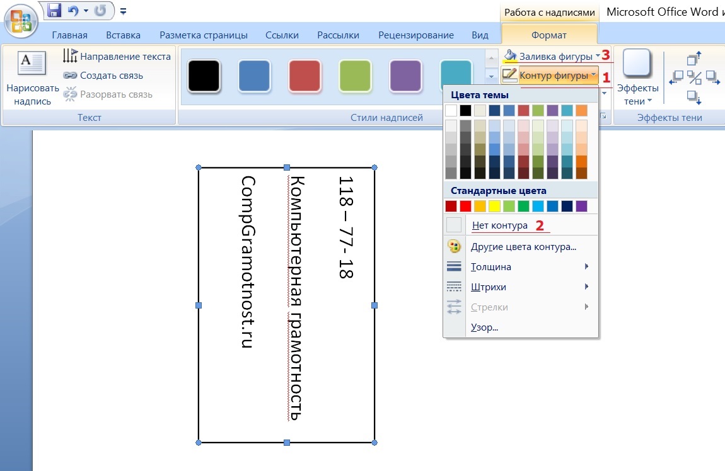Open Другие цвета контура dialog
The width and height of the screenshot is (725, 471).
521,247
